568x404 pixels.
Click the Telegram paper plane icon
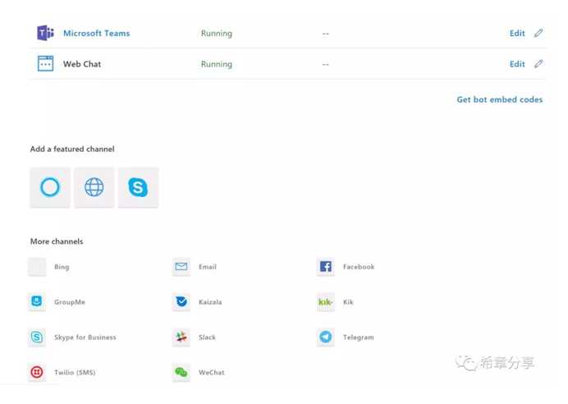[x=326, y=337]
